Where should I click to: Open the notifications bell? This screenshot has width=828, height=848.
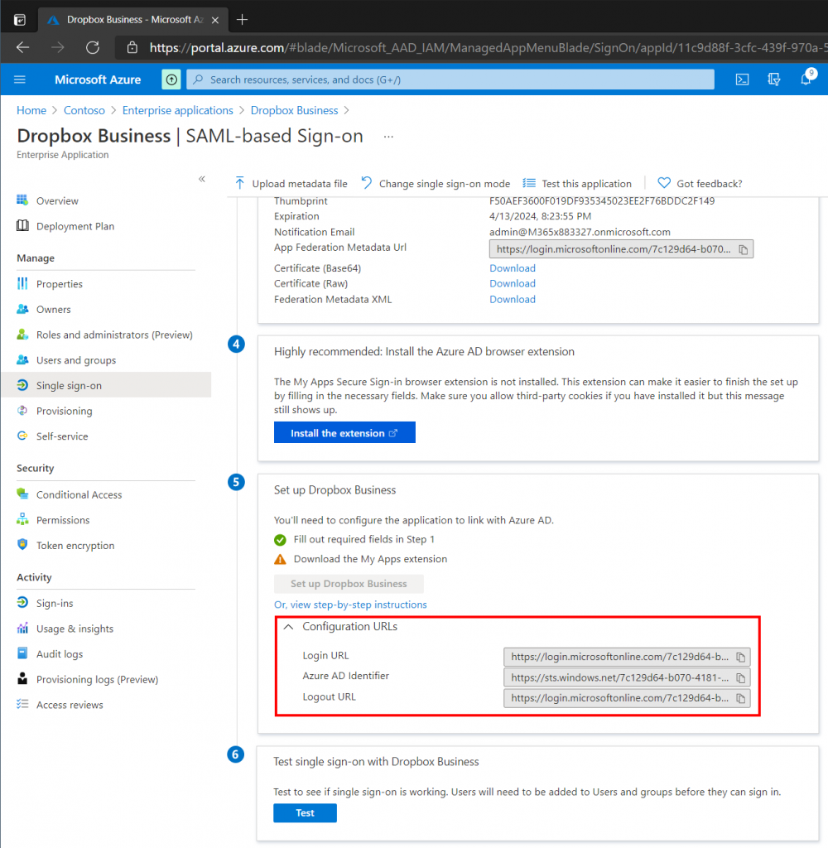[x=806, y=79]
